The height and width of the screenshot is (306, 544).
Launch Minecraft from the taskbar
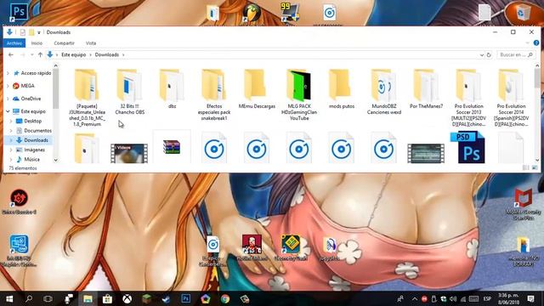(147, 298)
